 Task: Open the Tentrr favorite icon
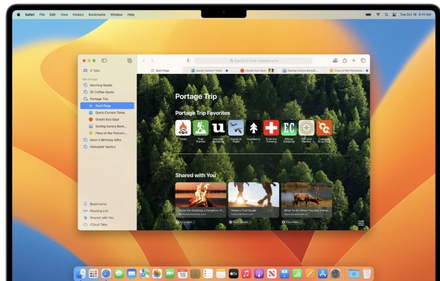coord(183,128)
